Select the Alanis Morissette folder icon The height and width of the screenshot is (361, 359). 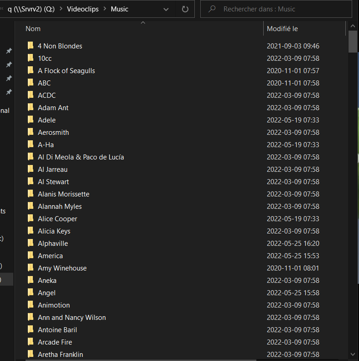click(x=31, y=194)
